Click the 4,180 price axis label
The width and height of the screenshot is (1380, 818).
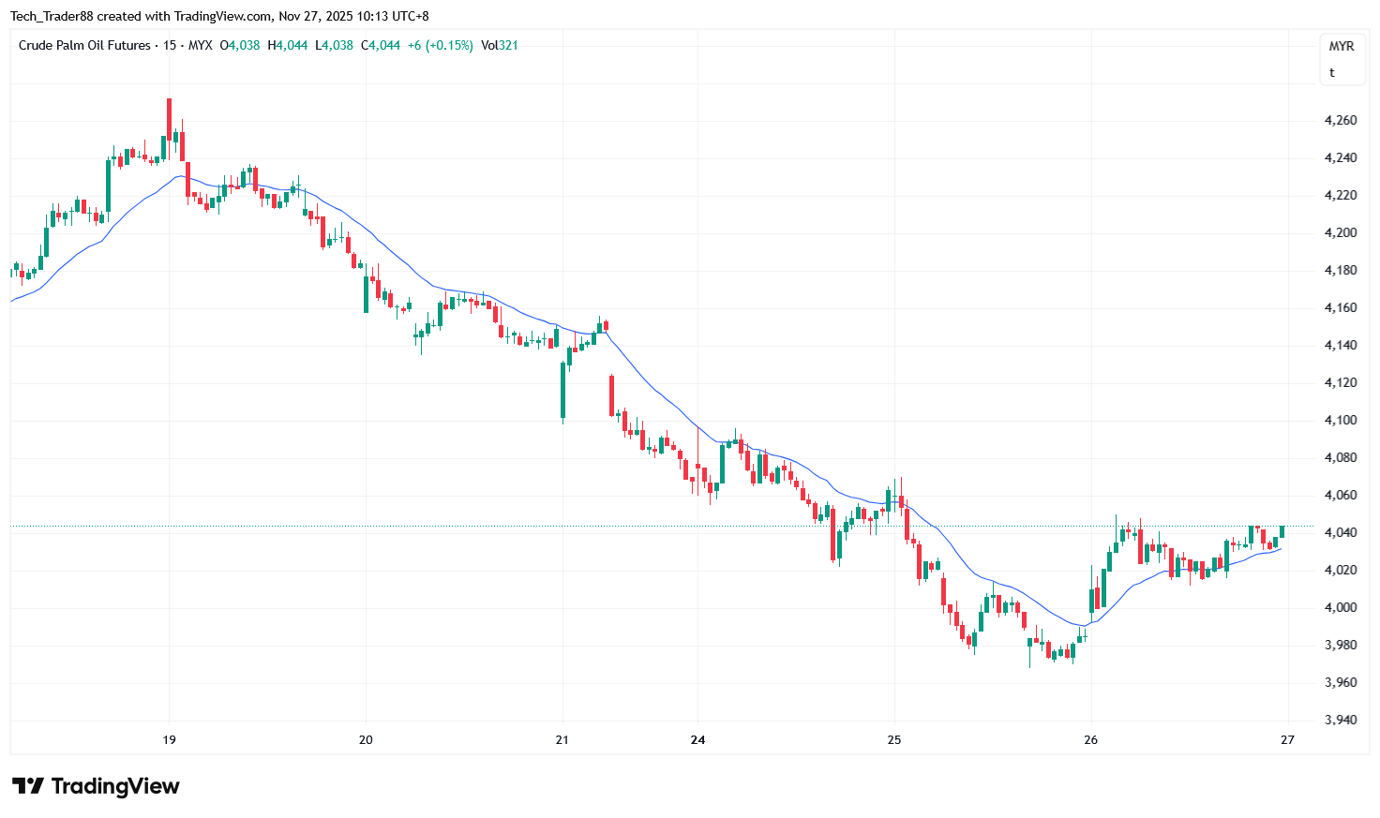pyautogui.click(x=1341, y=270)
